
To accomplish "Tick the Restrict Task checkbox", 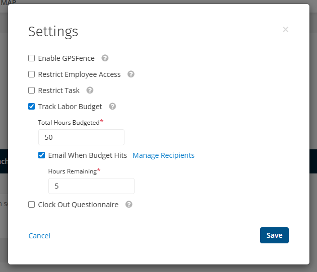I will [x=32, y=90].
